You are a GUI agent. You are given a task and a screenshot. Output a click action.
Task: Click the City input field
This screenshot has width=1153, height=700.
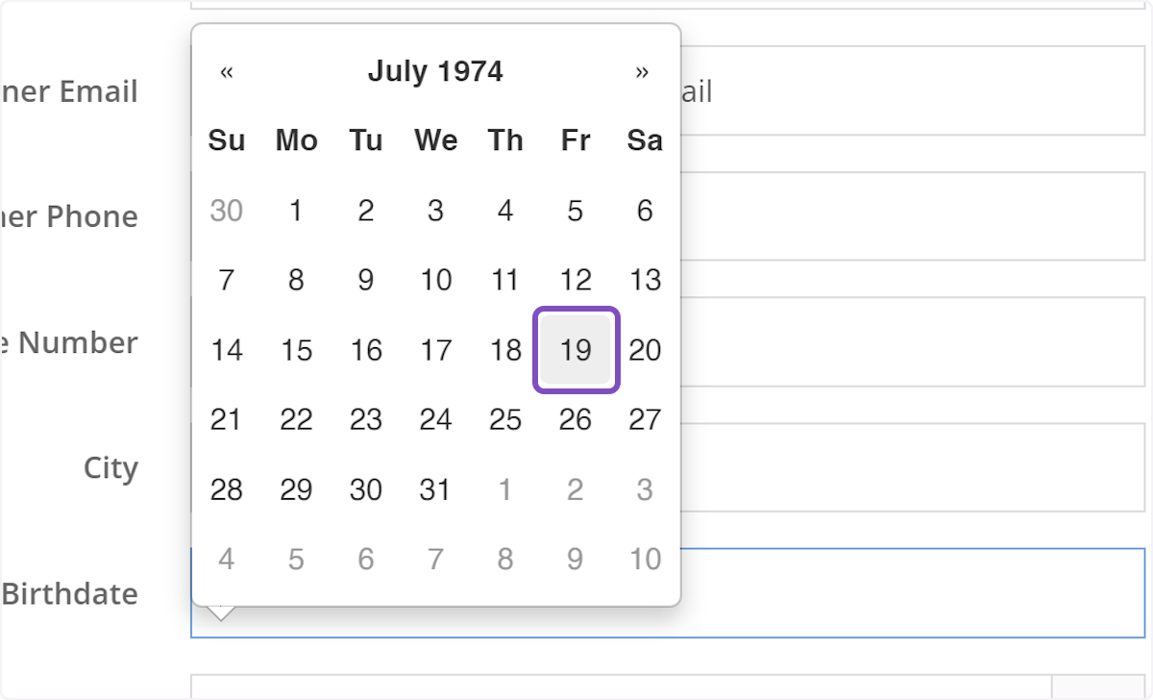(x=913, y=467)
